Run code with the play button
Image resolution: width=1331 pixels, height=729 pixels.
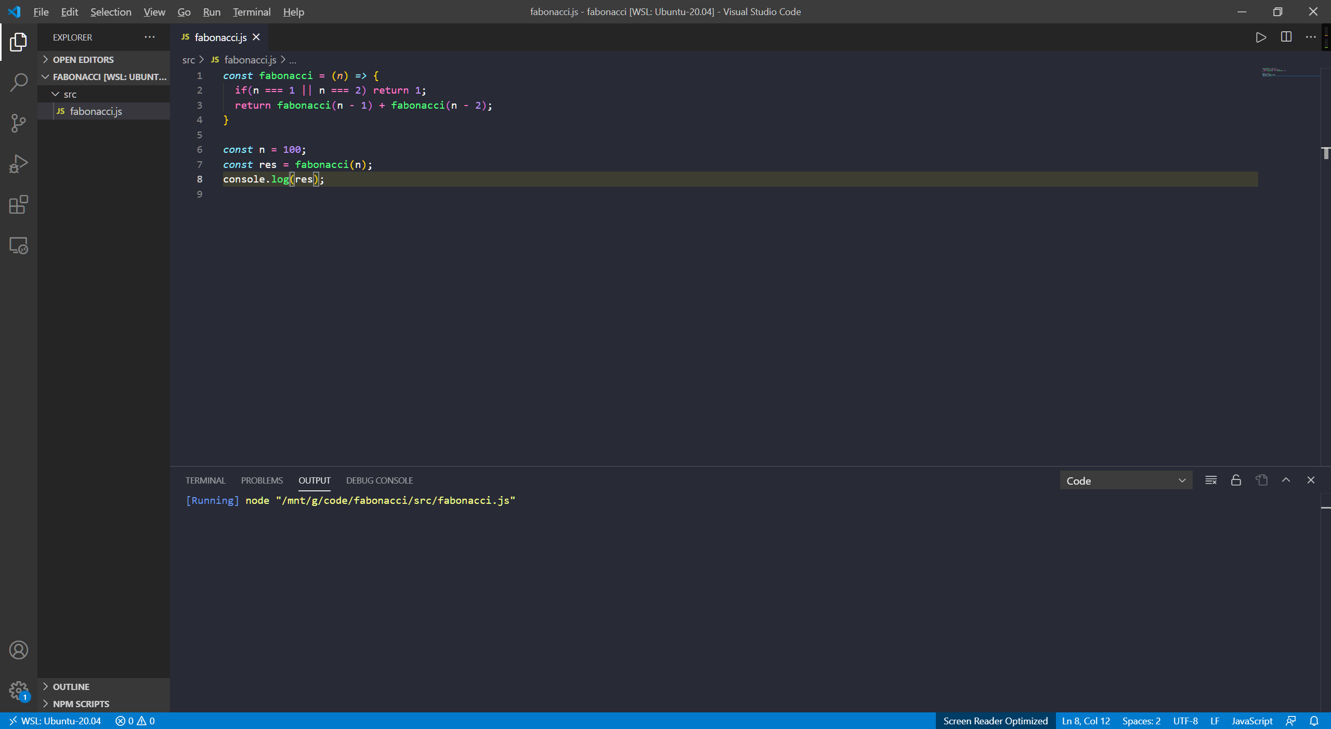(1261, 37)
